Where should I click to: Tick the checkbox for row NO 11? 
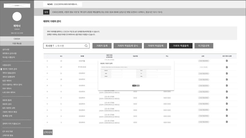pyautogui.click(x=47, y=73)
